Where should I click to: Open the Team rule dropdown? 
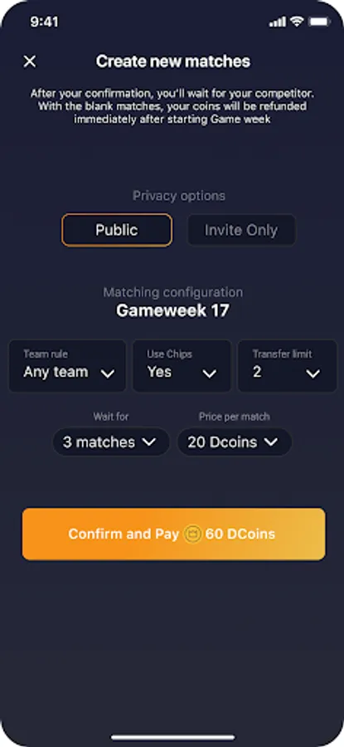(x=67, y=365)
